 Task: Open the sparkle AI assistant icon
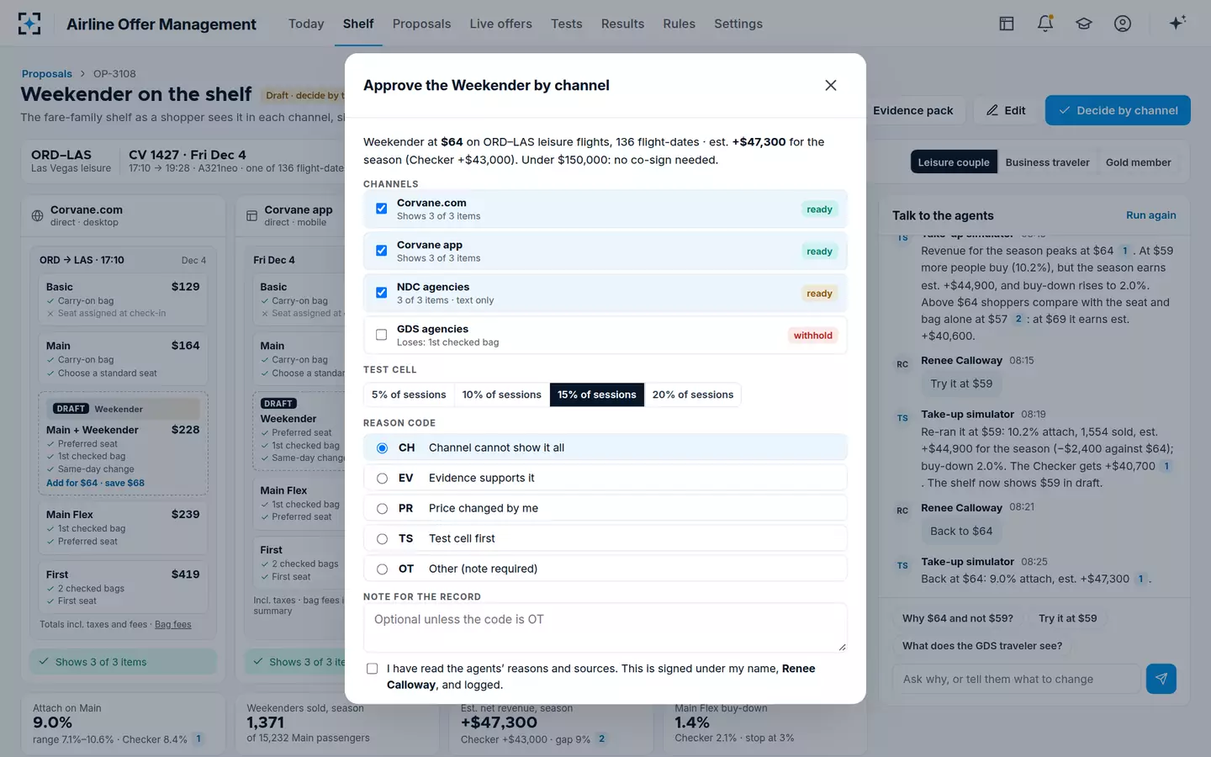(x=1177, y=24)
